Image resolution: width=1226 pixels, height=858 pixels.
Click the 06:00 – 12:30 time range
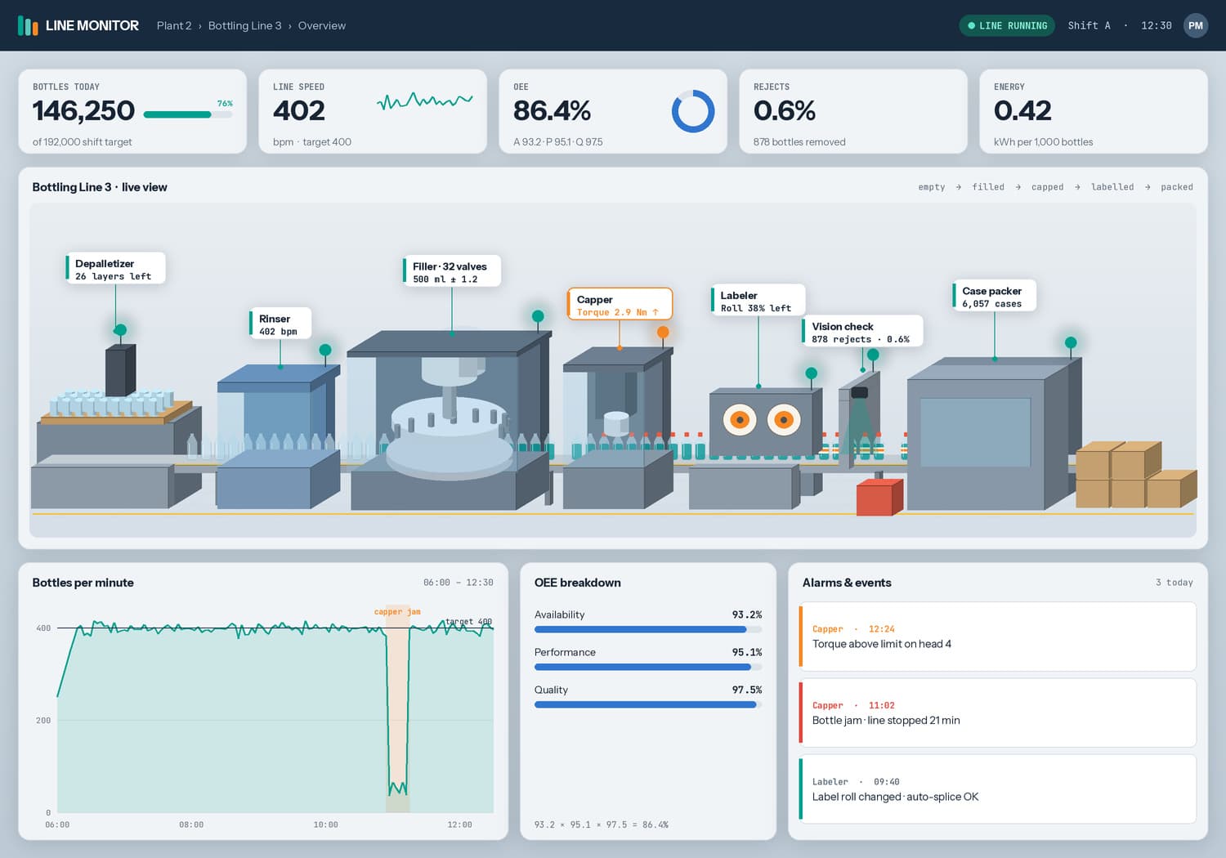click(x=458, y=583)
